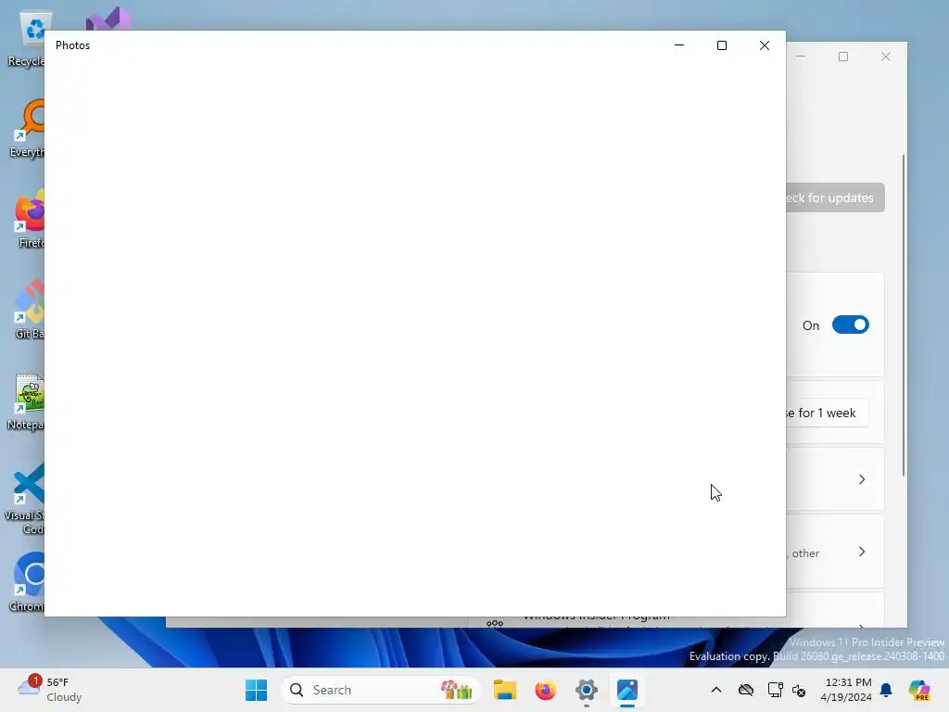Show hidden system tray icons
The width and height of the screenshot is (949, 712).
coord(716,690)
